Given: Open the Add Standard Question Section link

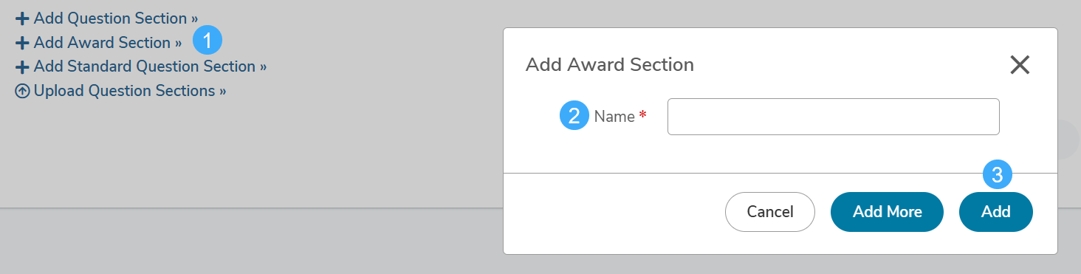Looking at the screenshot, I should click(x=141, y=66).
